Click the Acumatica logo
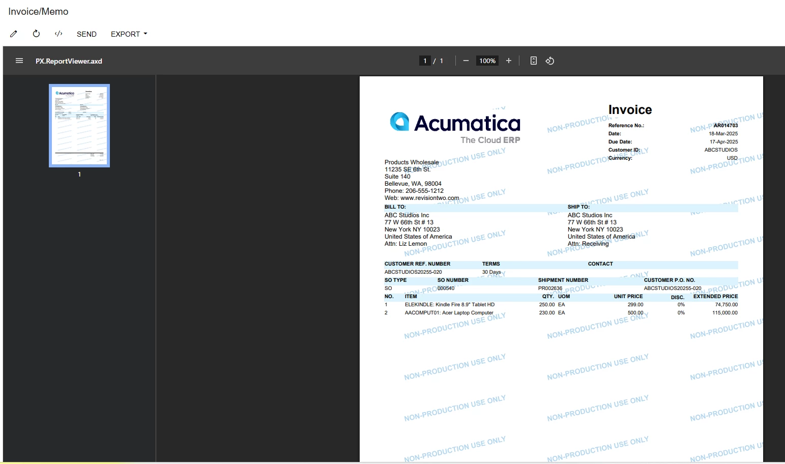This screenshot has height=464, width=785. (x=455, y=127)
